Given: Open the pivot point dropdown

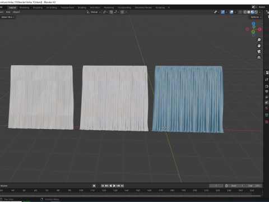Looking at the screenshot, I should pyautogui.click(x=105, y=12).
